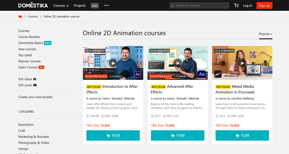Image resolution: width=289 pixels, height=154 pixels.
Task: Play the Advanced After Effects preview video
Action: (178, 63)
